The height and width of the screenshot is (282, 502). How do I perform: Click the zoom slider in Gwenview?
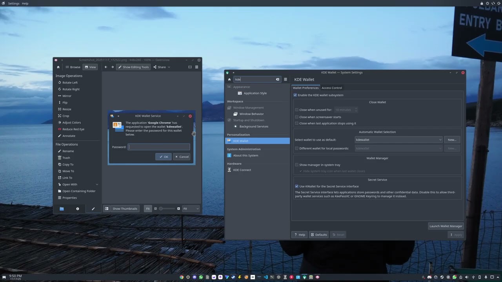click(167, 209)
